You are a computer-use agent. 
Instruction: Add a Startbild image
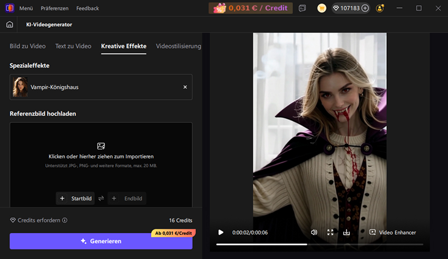point(75,198)
